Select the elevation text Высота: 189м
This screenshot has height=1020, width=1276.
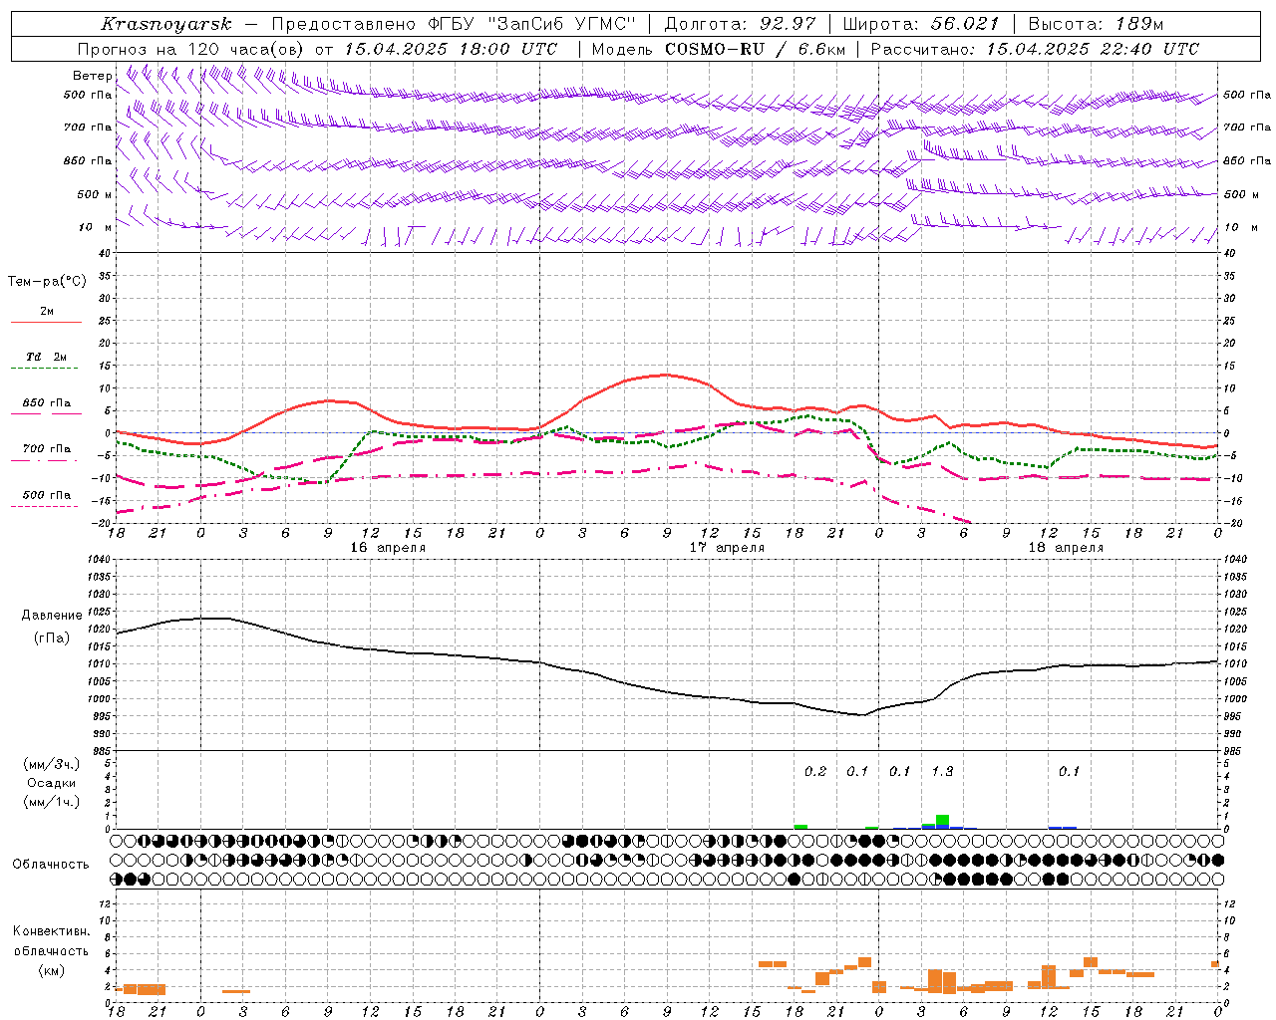pos(1096,24)
